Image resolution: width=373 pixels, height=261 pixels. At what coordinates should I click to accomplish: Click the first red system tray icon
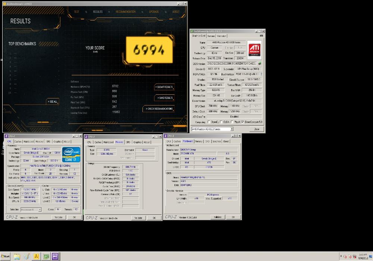tap(345, 257)
